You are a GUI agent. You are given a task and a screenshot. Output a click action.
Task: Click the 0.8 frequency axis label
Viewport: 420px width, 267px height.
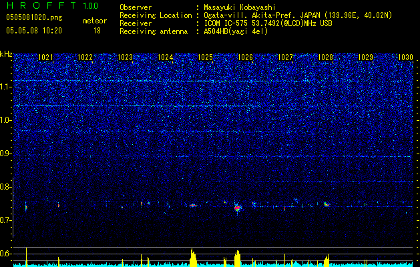[6, 187]
